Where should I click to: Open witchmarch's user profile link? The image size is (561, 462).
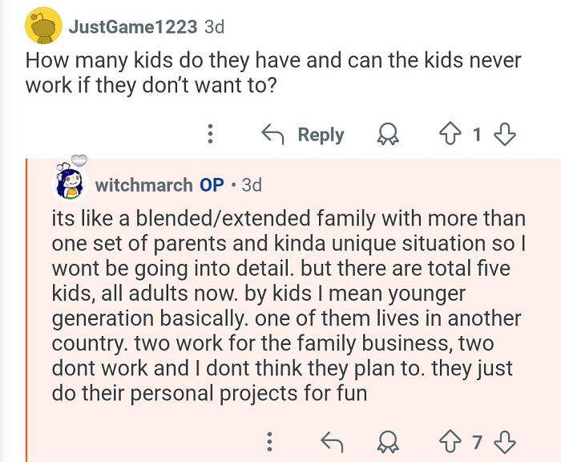pyautogui.click(x=143, y=184)
